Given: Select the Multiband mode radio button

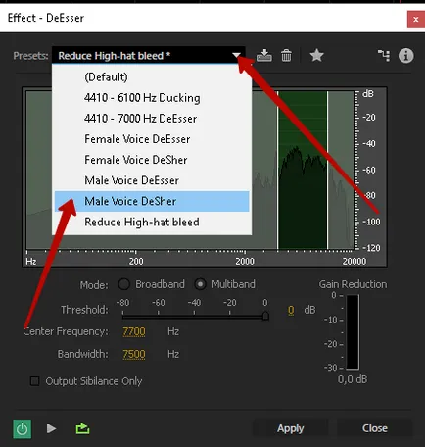Looking at the screenshot, I should (200, 284).
